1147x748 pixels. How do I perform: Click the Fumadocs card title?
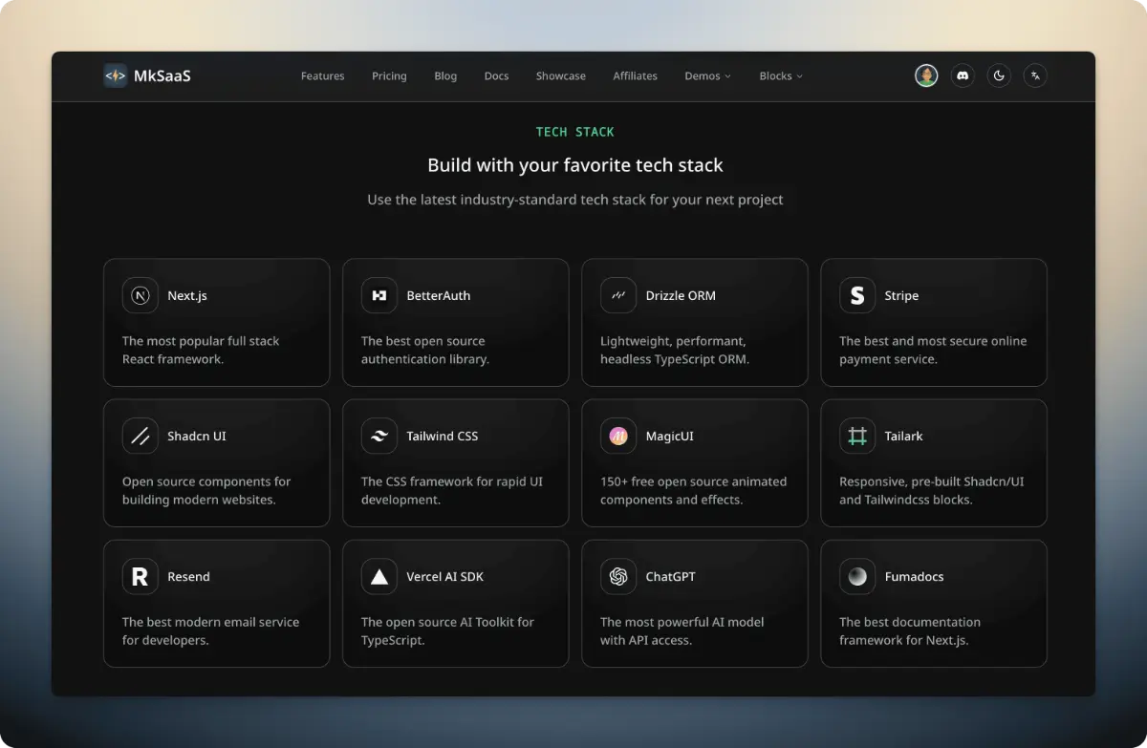coord(915,576)
